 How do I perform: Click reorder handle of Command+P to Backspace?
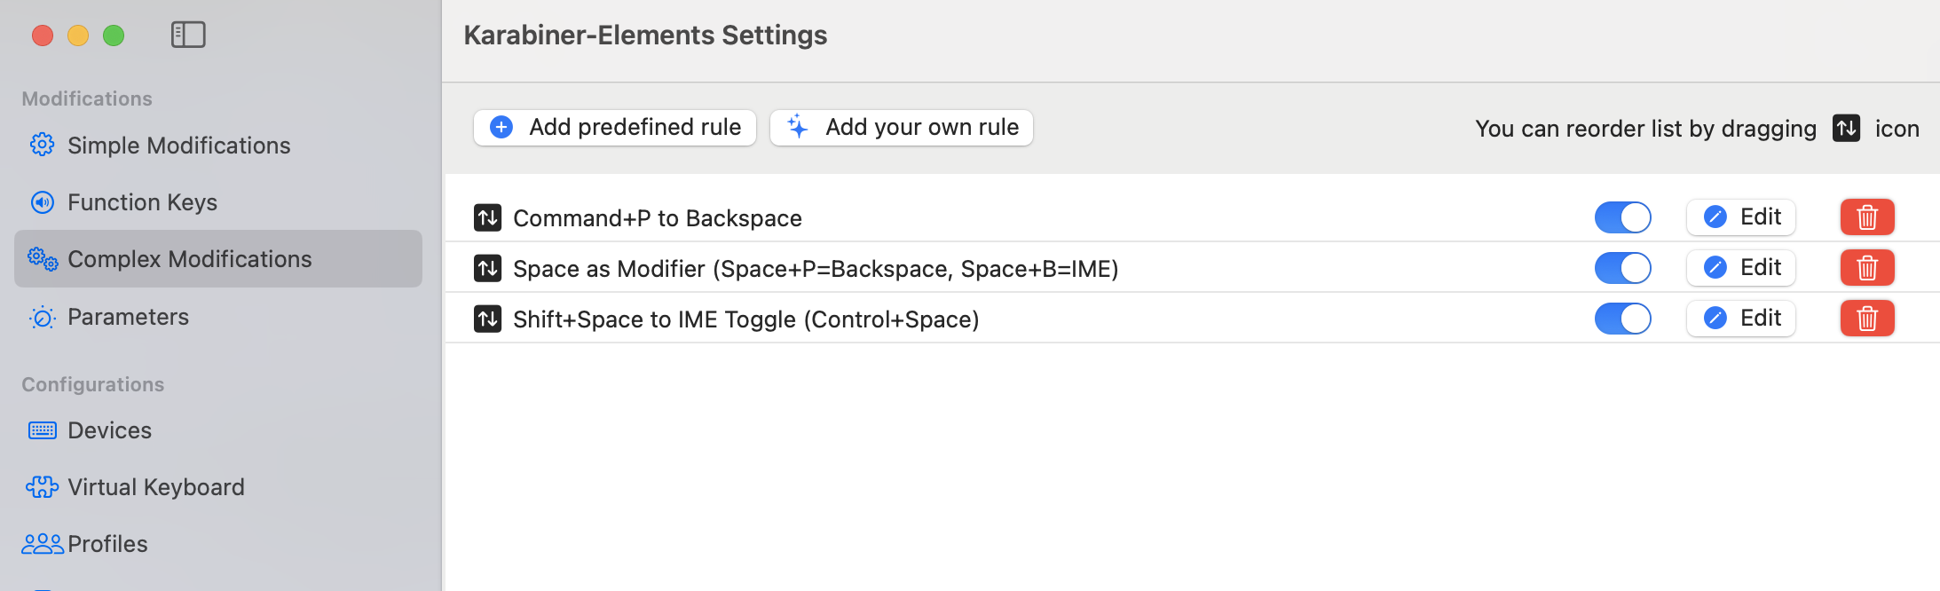(x=487, y=217)
